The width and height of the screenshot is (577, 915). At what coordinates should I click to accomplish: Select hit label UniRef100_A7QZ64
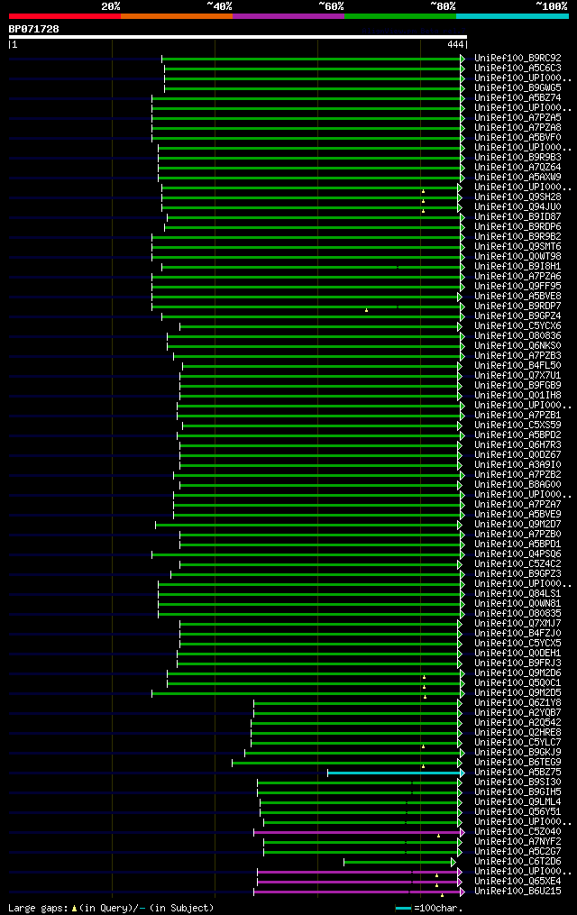point(517,168)
